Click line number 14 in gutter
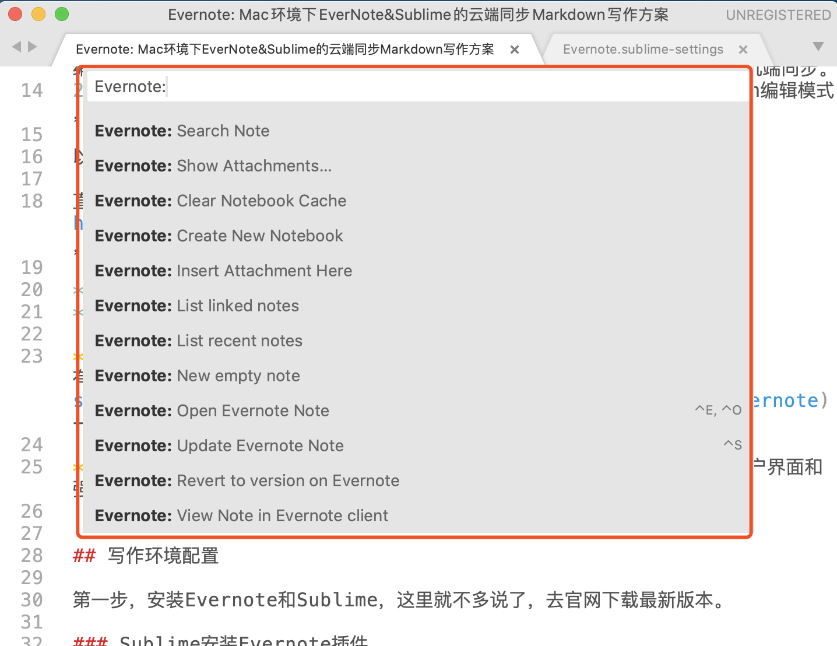This screenshot has height=646, width=837. tap(32, 90)
